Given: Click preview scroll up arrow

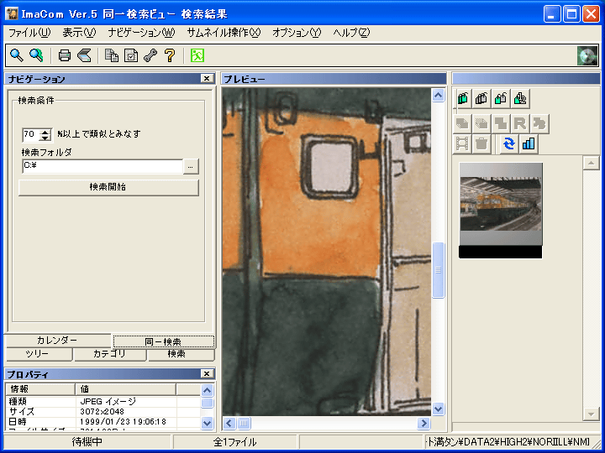Looking at the screenshot, I should tap(438, 95).
